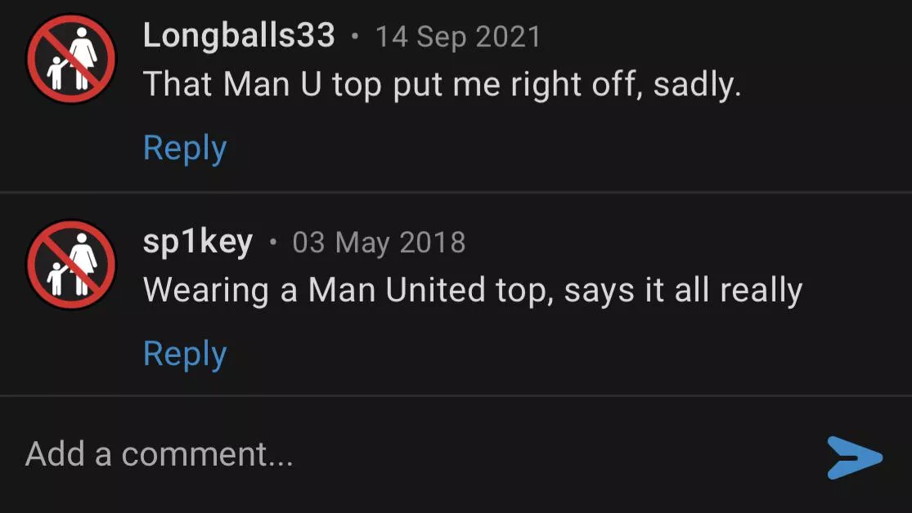The image size is (912, 513).
Task: Open sp1key's user profile
Action: (x=196, y=242)
